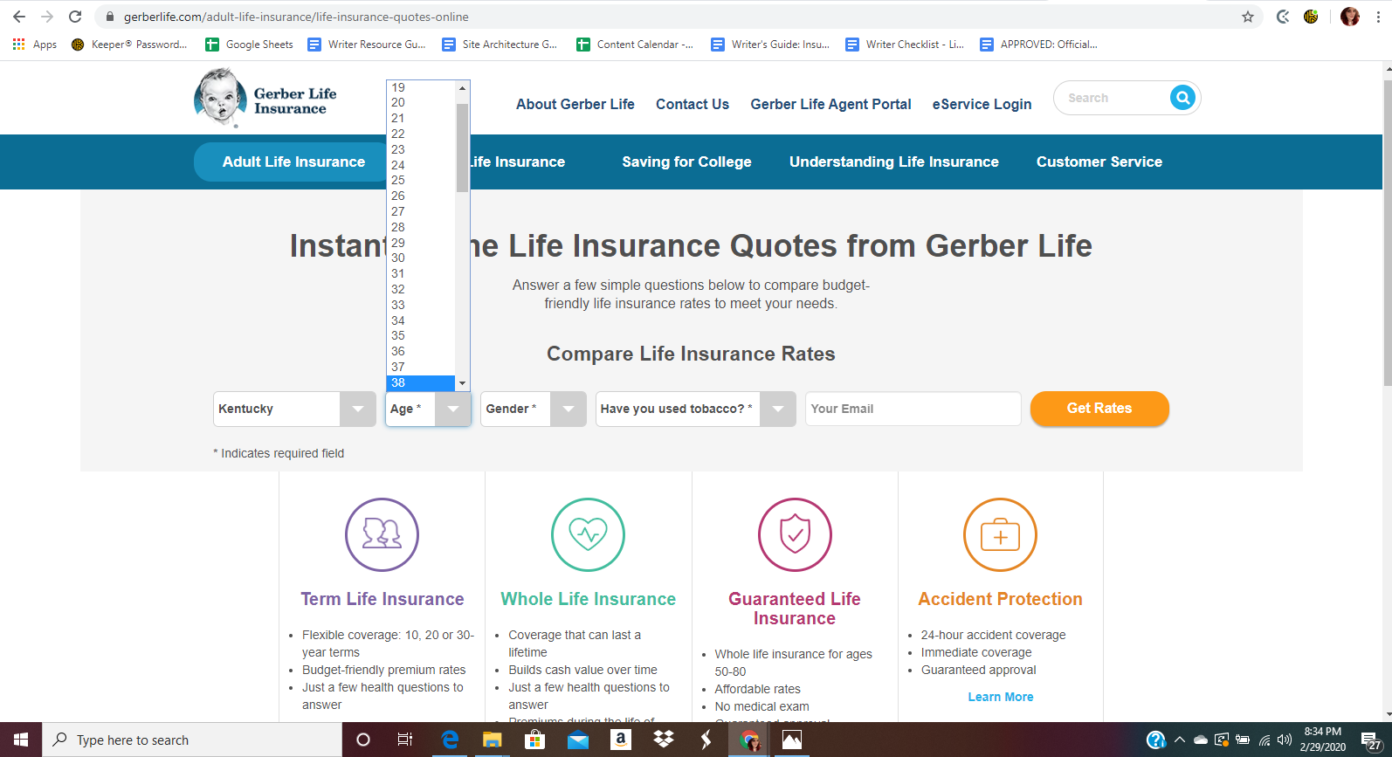Open eService Login link
Viewport: 1392px width, 757px height.
coord(982,104)
